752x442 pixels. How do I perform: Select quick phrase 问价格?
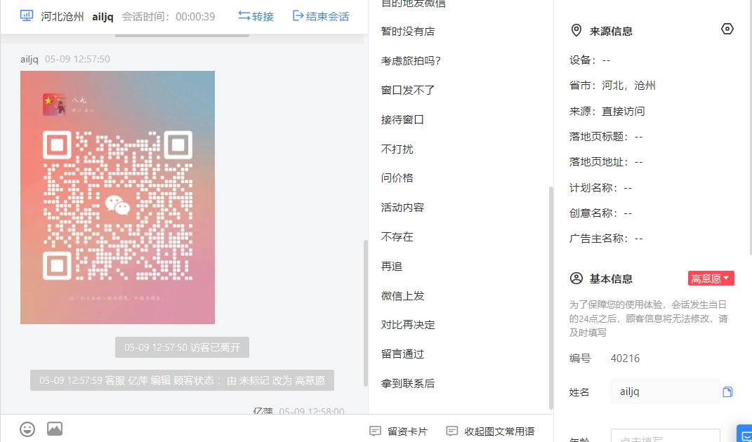(x=397, y=178)
